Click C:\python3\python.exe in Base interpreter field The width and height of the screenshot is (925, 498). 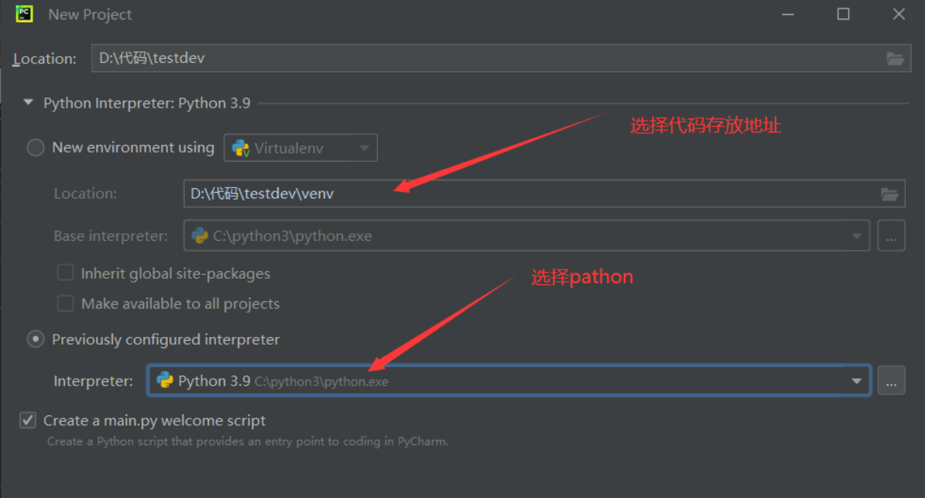pyautogui.click(x=292, y=236)
